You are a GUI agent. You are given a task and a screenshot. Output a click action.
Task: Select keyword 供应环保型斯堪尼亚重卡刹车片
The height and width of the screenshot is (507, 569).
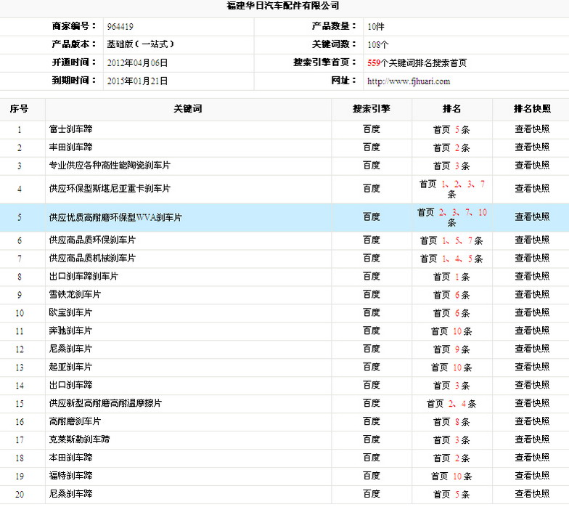click(110, 189)
